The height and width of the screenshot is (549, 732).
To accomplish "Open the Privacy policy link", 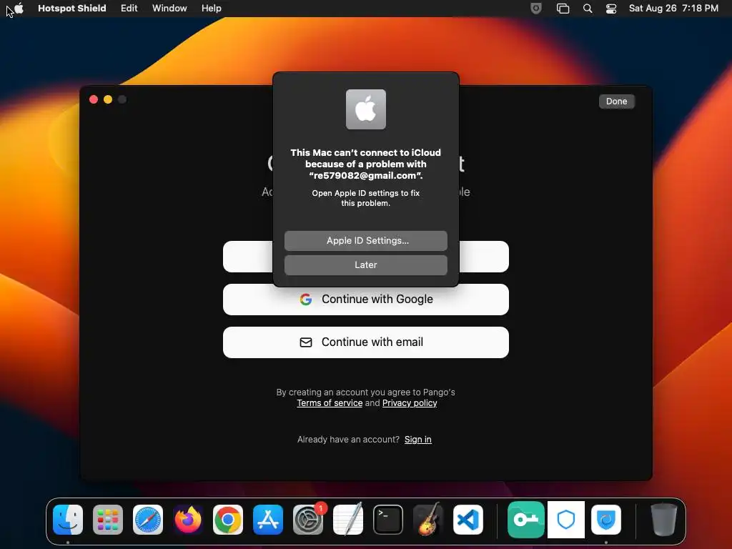I will point(410,403).
